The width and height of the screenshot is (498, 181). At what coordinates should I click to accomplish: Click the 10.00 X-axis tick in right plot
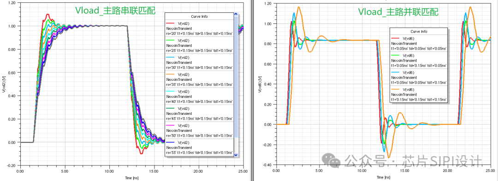[362, 171]
